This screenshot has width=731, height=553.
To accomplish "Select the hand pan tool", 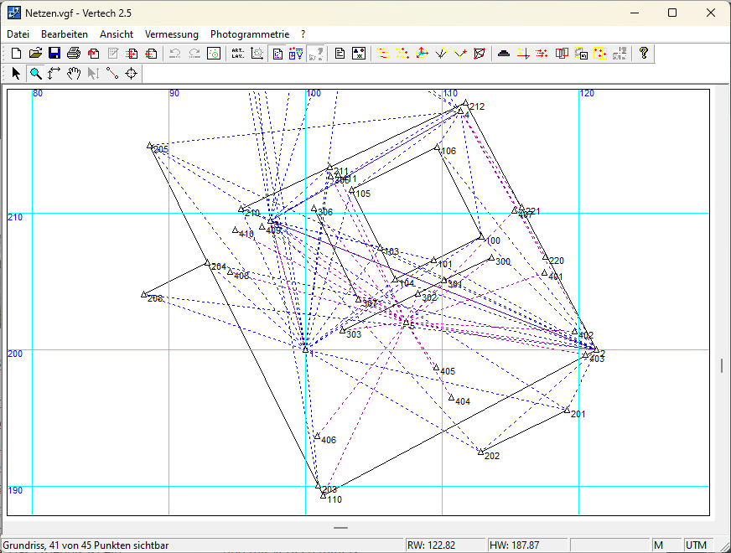I will click(74, 74).
